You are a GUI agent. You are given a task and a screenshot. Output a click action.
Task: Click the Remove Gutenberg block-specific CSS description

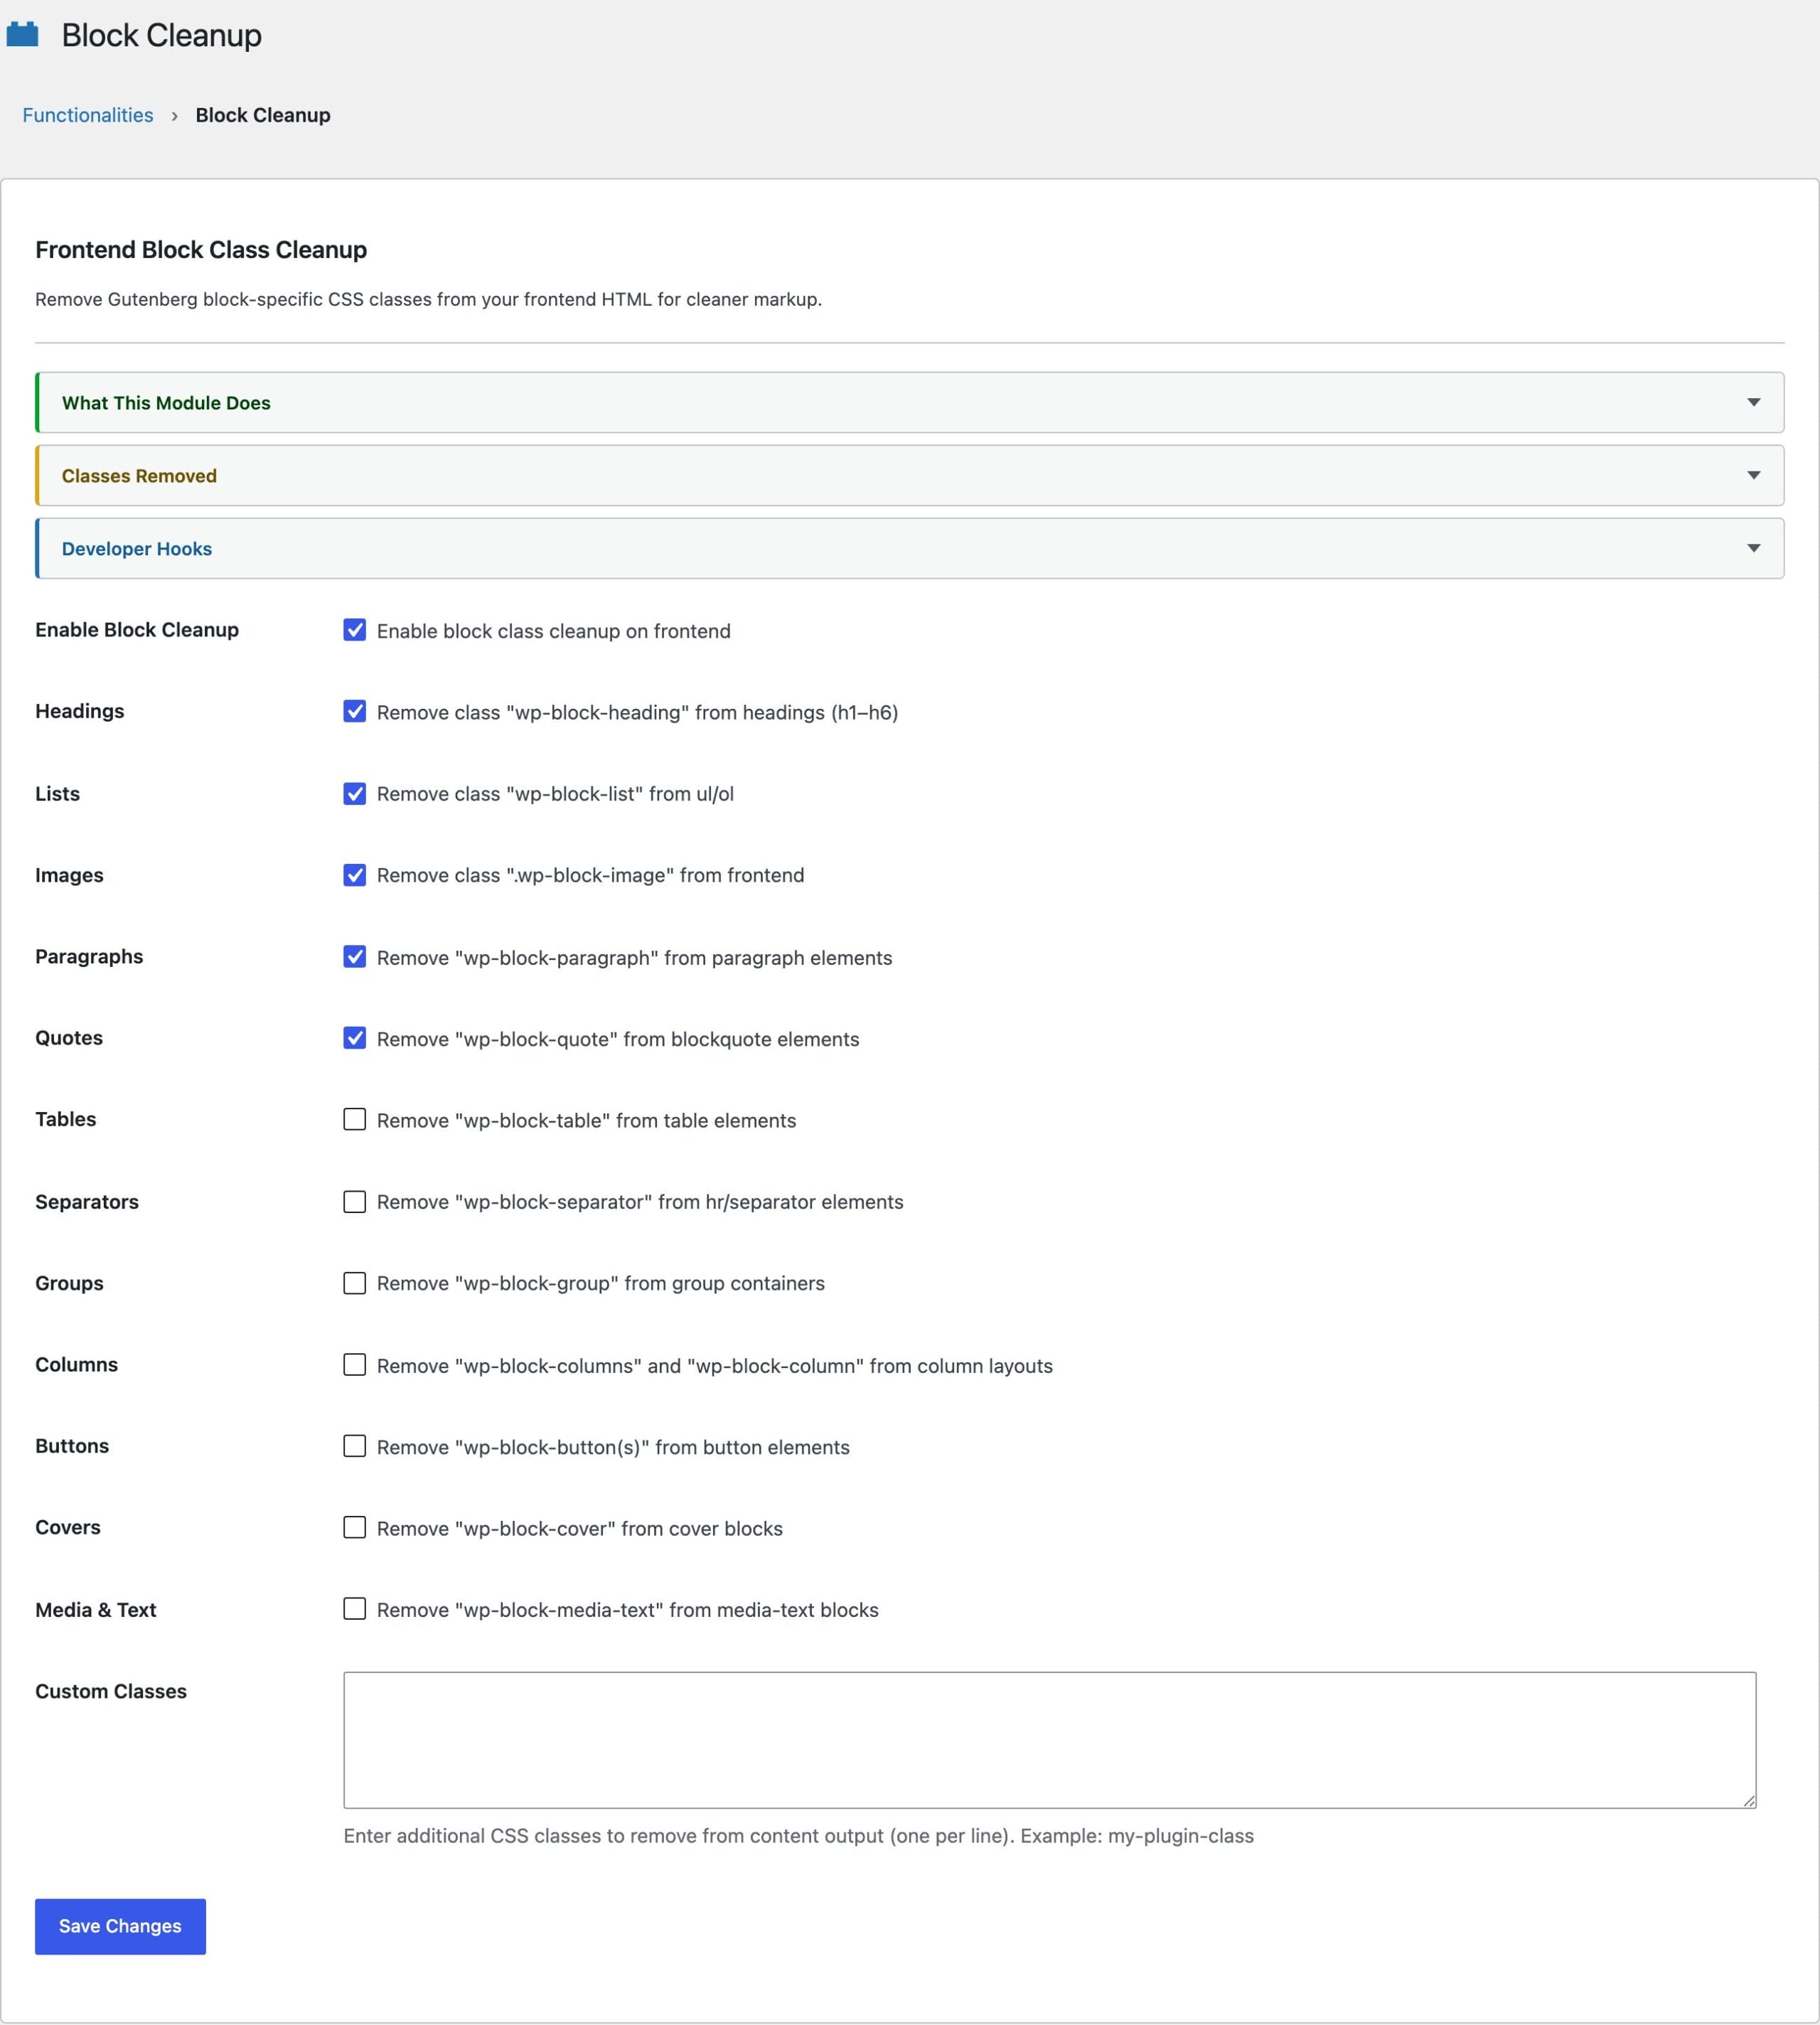pyautogui.click(x=428, y=299)
